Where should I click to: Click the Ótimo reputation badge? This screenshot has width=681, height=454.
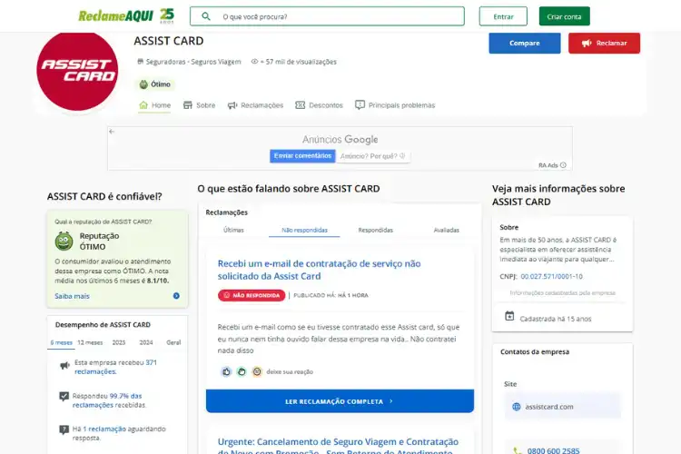pyautogui.click(x=155, y=84)
